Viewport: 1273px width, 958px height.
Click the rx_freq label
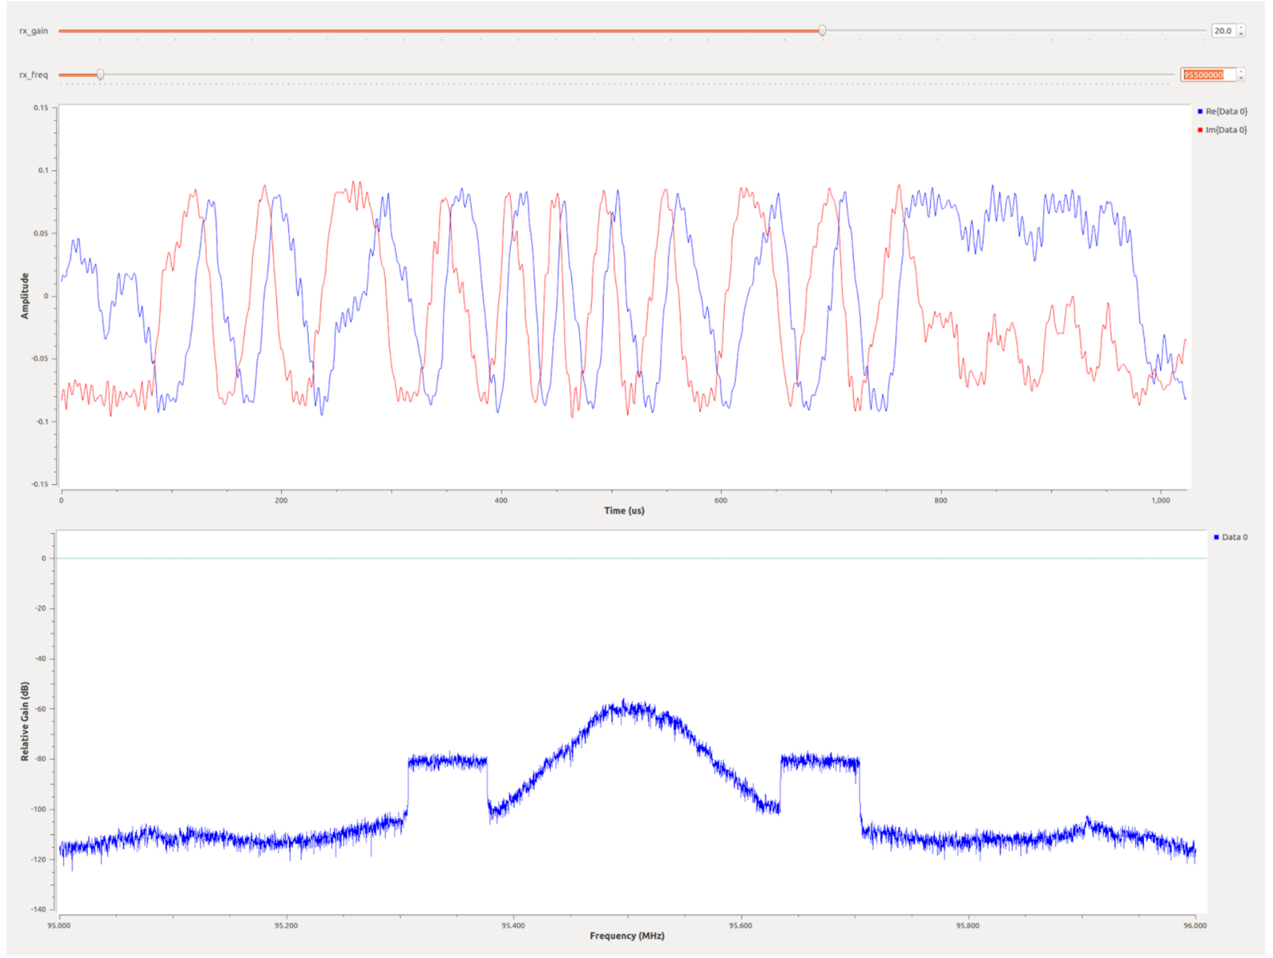coord(33,75)
